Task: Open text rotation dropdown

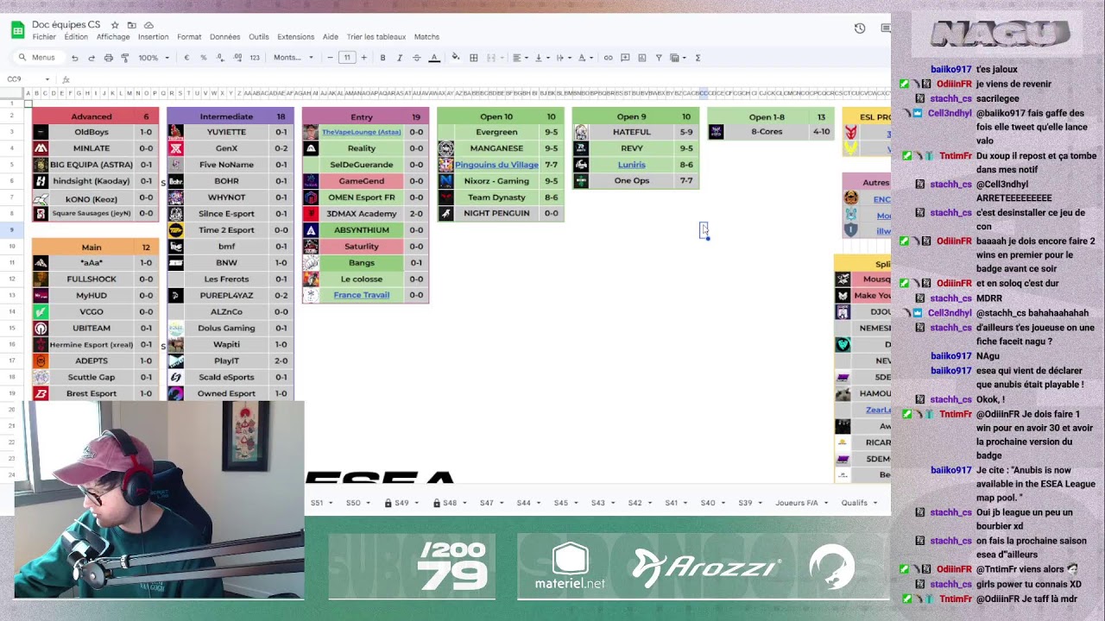Action: pos(584,58)
